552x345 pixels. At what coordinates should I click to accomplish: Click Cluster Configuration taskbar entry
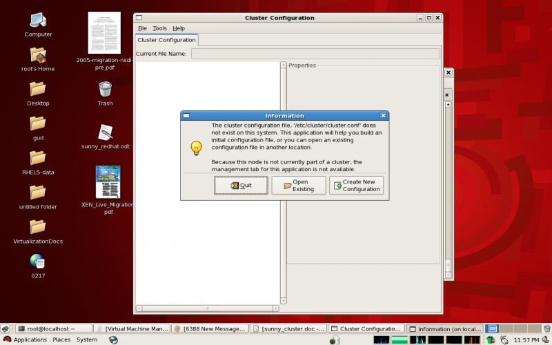coord(366,329)
